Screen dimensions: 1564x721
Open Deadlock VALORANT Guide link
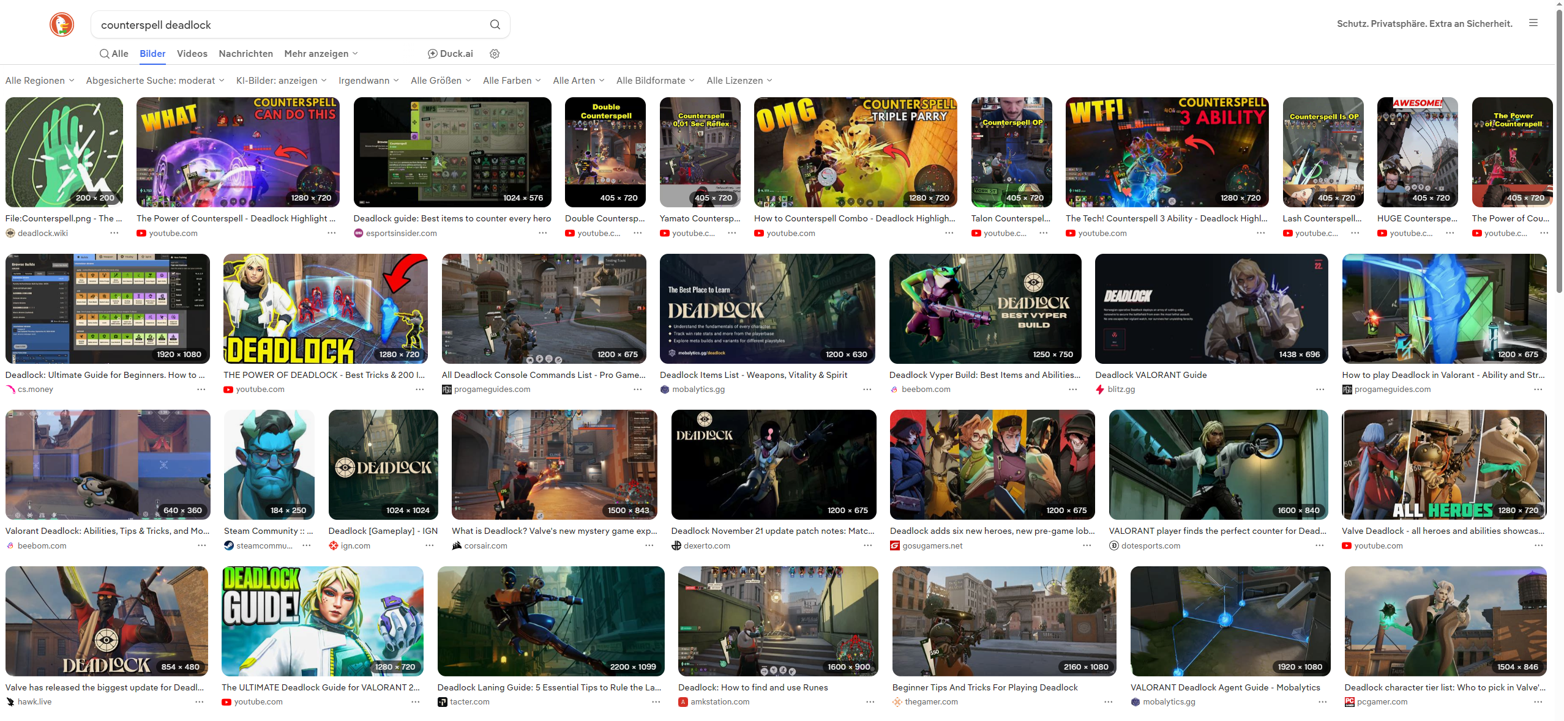pyautogui.click(x=1150, y=375)
